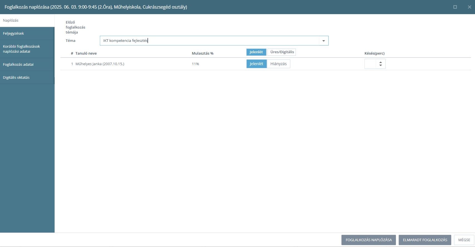This screenshot has width=475, height=247.
Task: Open Korábbi foglalkozások naplózási adatai tab
Action: point(27,49)
